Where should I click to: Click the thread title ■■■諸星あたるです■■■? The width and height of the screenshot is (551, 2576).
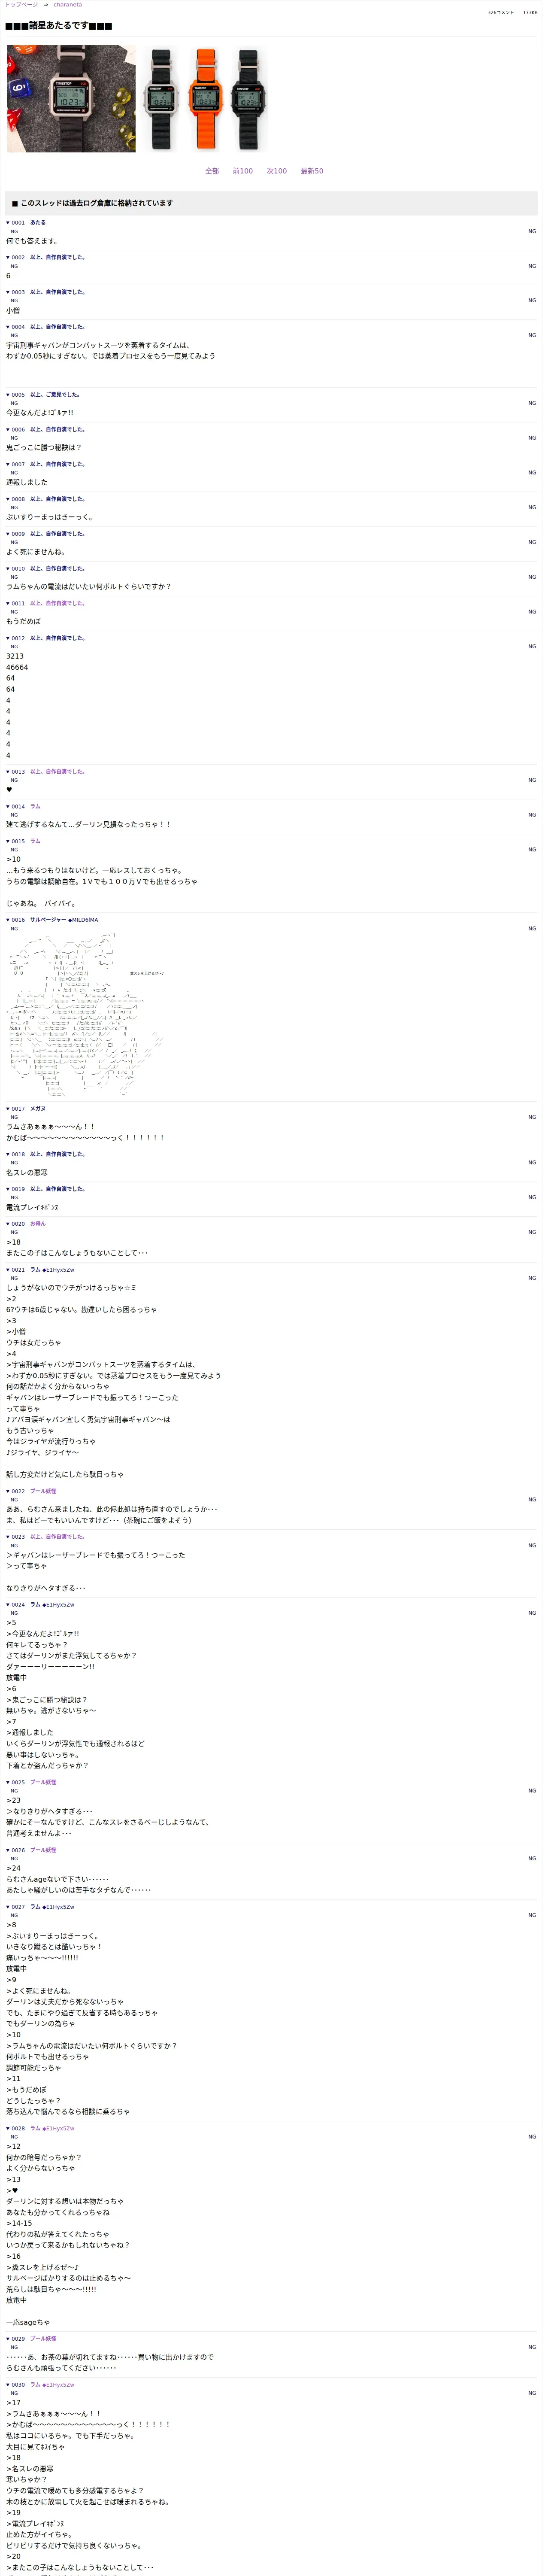tap(58, 26)
